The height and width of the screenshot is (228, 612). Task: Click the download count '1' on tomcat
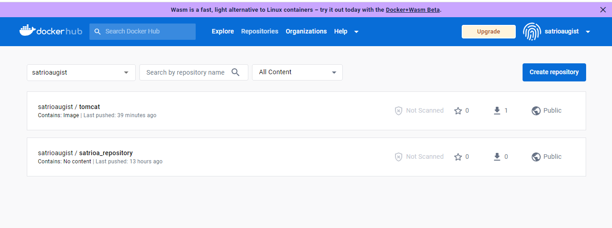coord(506,110)
